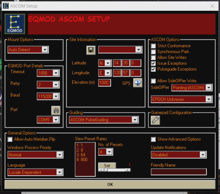Open Latitude N hemisphere dropdown
This screenshot has width=220, height=194.
108,63
